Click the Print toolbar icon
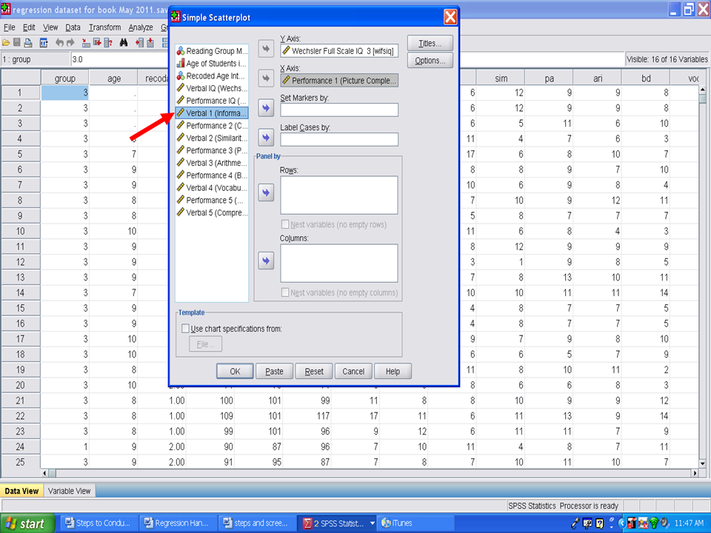 point(28,43)
